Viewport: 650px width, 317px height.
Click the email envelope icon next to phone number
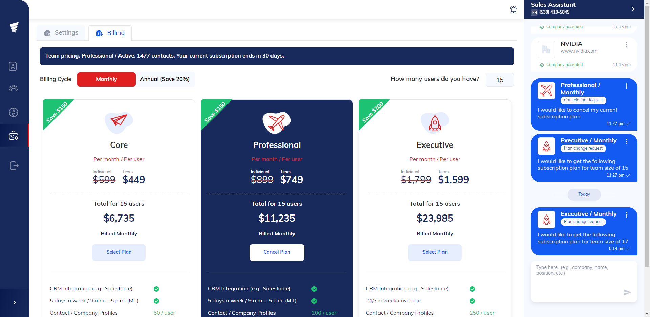coord(534,12)
